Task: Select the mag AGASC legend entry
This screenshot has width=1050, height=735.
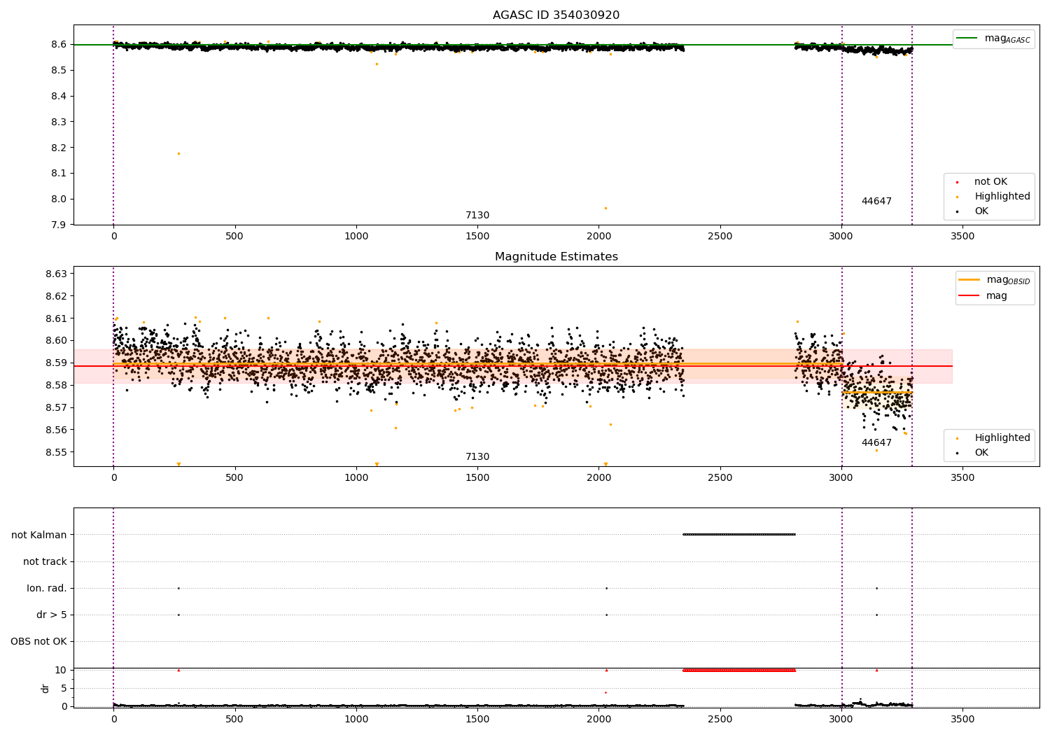Action: coord(993,39)
